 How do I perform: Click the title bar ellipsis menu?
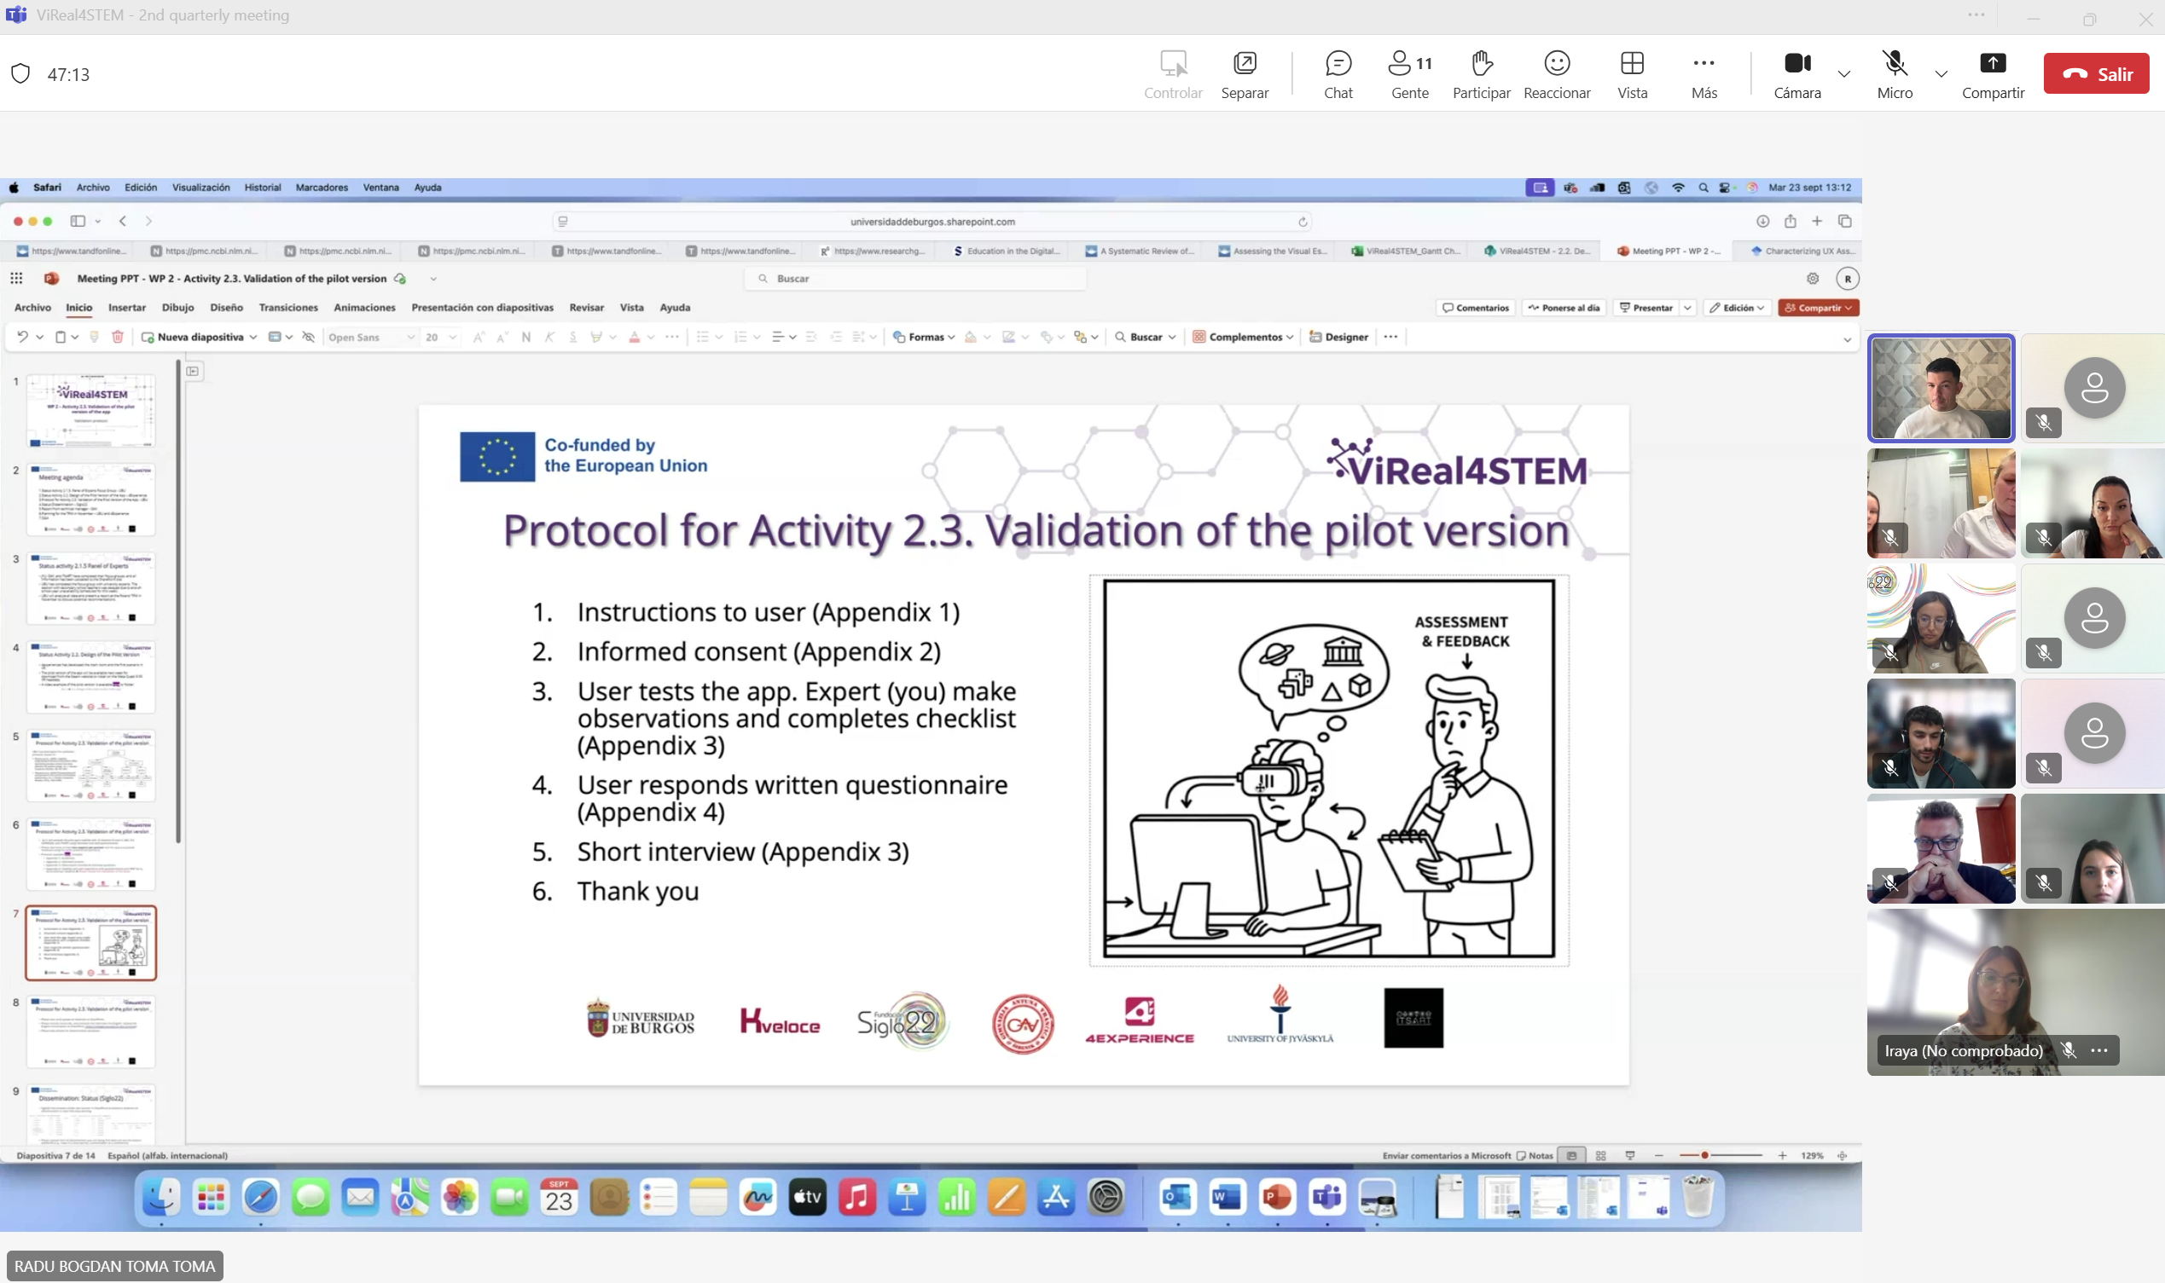click(1976, 15)
